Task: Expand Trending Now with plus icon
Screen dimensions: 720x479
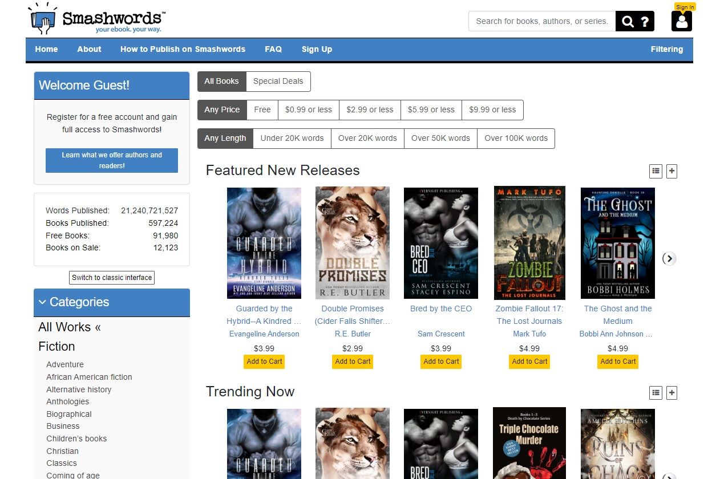Action: pyautogui.click(x=672, y=392)
